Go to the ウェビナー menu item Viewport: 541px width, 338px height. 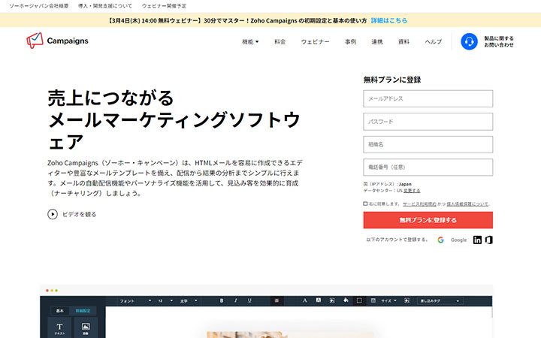315,42
